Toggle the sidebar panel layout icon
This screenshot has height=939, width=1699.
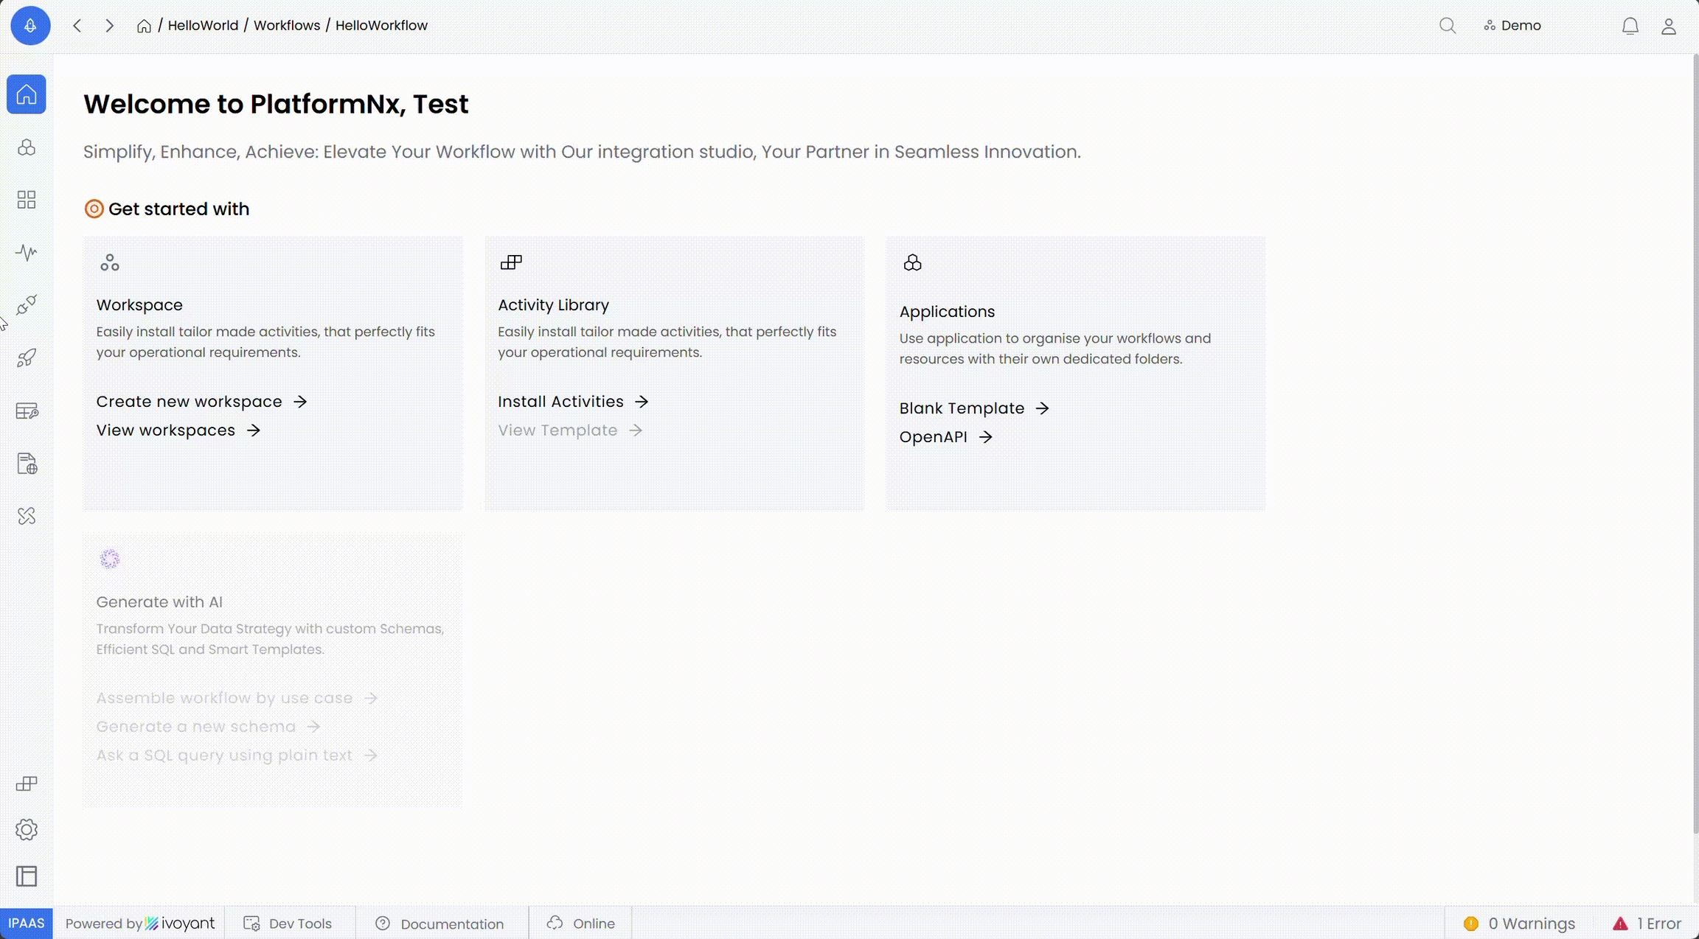pyautogui.click(x=27, y=876)
